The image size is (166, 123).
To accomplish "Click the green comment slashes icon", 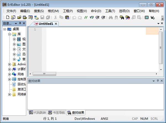I will (86, 17).
